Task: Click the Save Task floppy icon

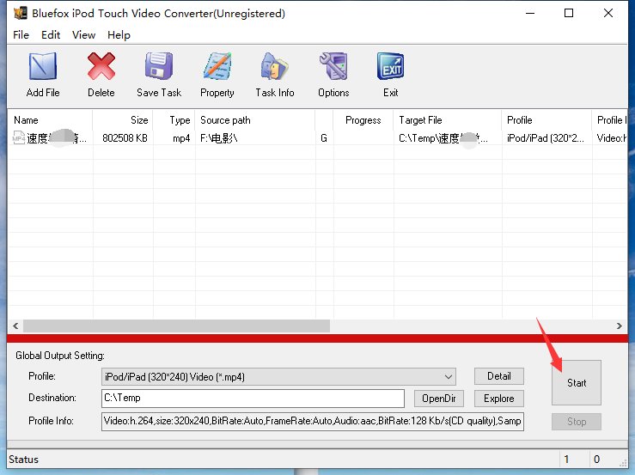Action: pyautogui.click(x=159, y=66)
